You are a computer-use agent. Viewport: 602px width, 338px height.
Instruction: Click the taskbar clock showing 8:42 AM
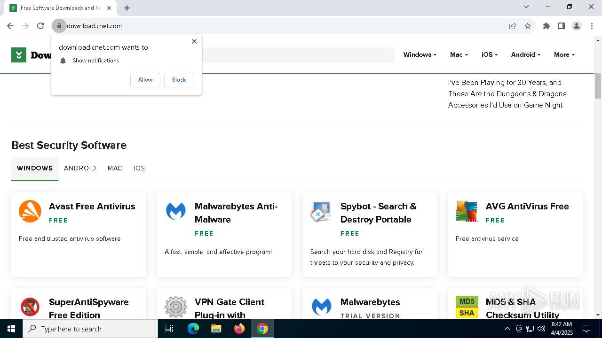pos(562,329)
